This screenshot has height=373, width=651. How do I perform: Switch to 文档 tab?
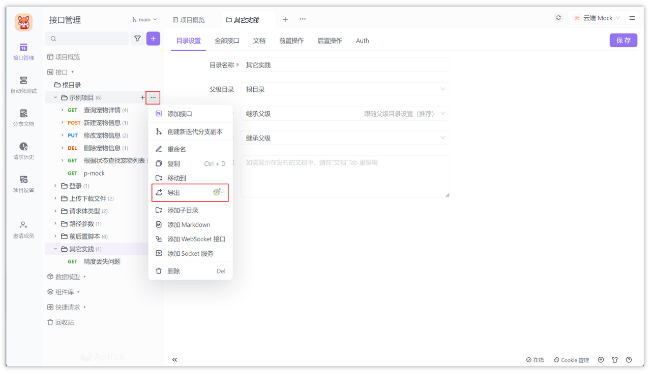259,41
